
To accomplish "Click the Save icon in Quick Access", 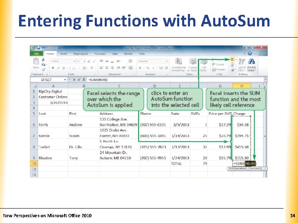I will point(38,48).
